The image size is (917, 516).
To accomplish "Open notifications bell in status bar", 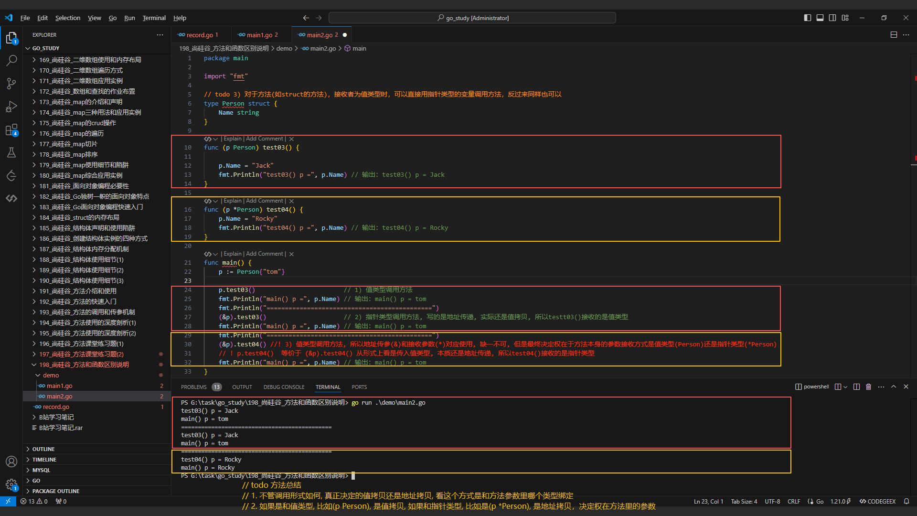I will coord(906,502).
